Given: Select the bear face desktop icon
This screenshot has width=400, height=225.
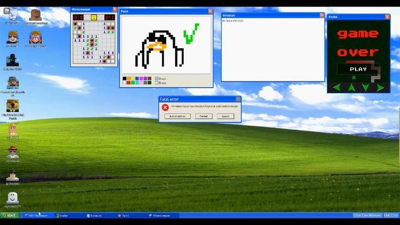Looking at the screenshot, I should coord(12,109).
